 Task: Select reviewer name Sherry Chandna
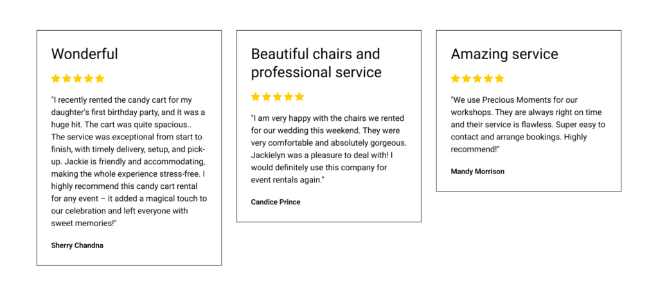pyautogui.click(x=77, y=245)
